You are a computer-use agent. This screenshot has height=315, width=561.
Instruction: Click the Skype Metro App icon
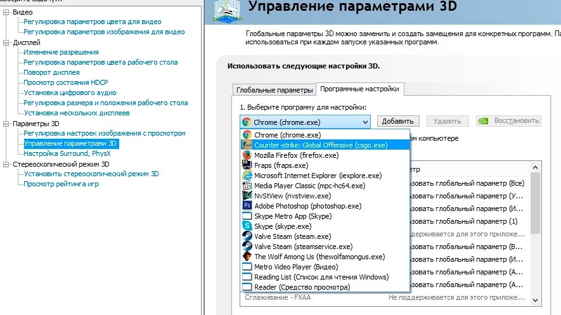[247, 216]
